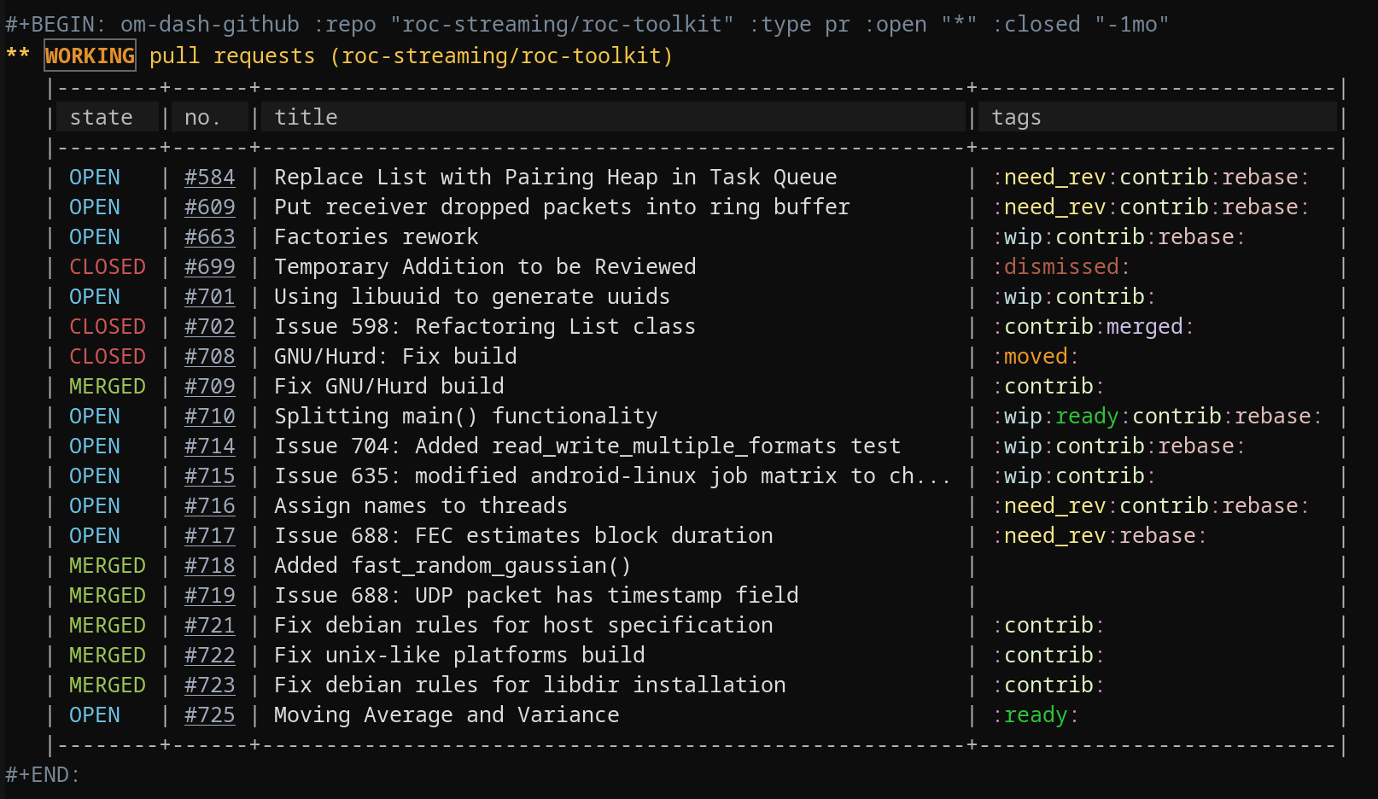The image size is (1378, 799).
Task: Select title 'GNU/Hurd: Fix build'
Action: pyautogui.click(x=395, y=357)
